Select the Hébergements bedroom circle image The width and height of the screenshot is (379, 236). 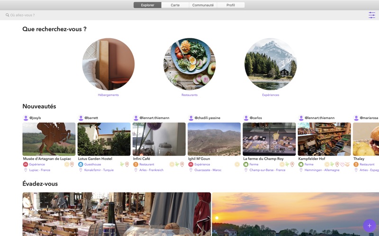pos(108,64)
